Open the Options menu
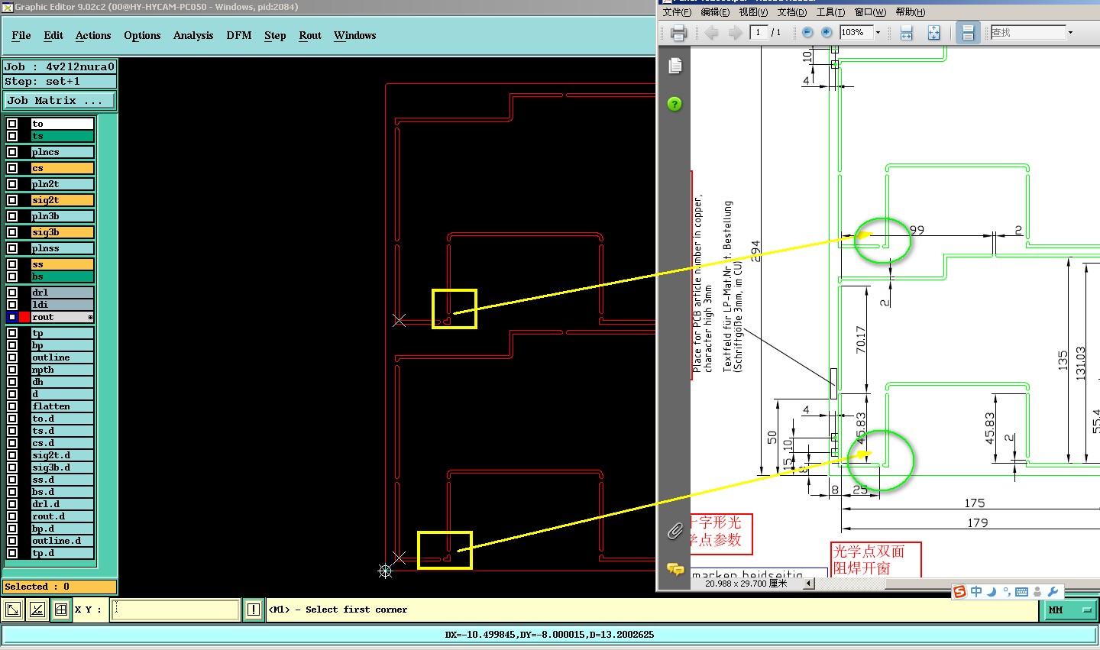The height and width of the screenshot is (650, 1100). (x=142, y=35)
